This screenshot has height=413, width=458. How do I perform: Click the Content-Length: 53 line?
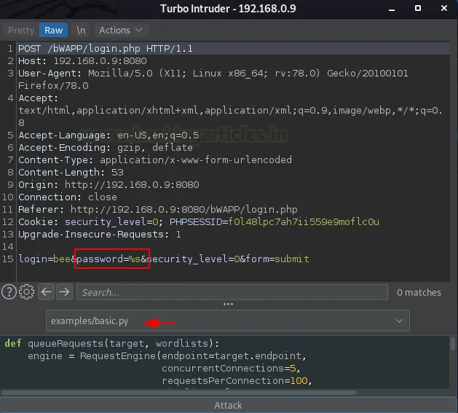(x=71, y=173)
